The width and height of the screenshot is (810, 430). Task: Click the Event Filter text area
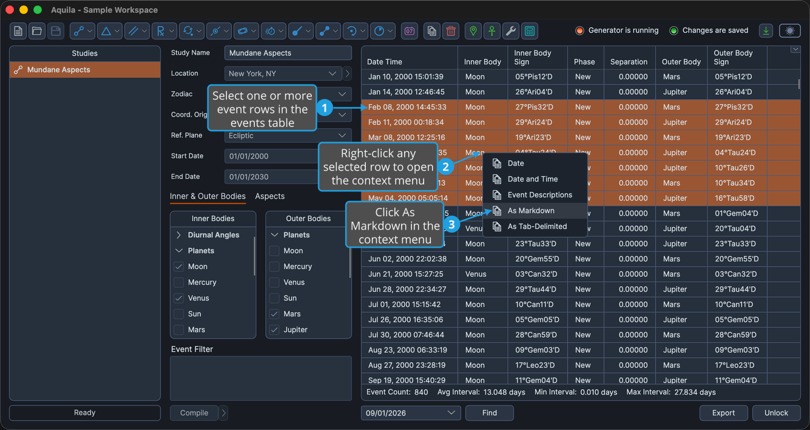pyautogui.click(x=261, y=378)
